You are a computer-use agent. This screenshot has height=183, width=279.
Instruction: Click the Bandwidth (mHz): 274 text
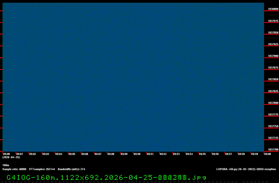pyautogui.click(x=71, y=169)
